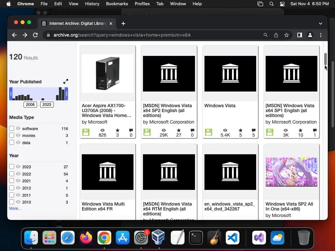Open the address bar search lens icon
This screenshot has width=335, height=251.
point(265,35)
